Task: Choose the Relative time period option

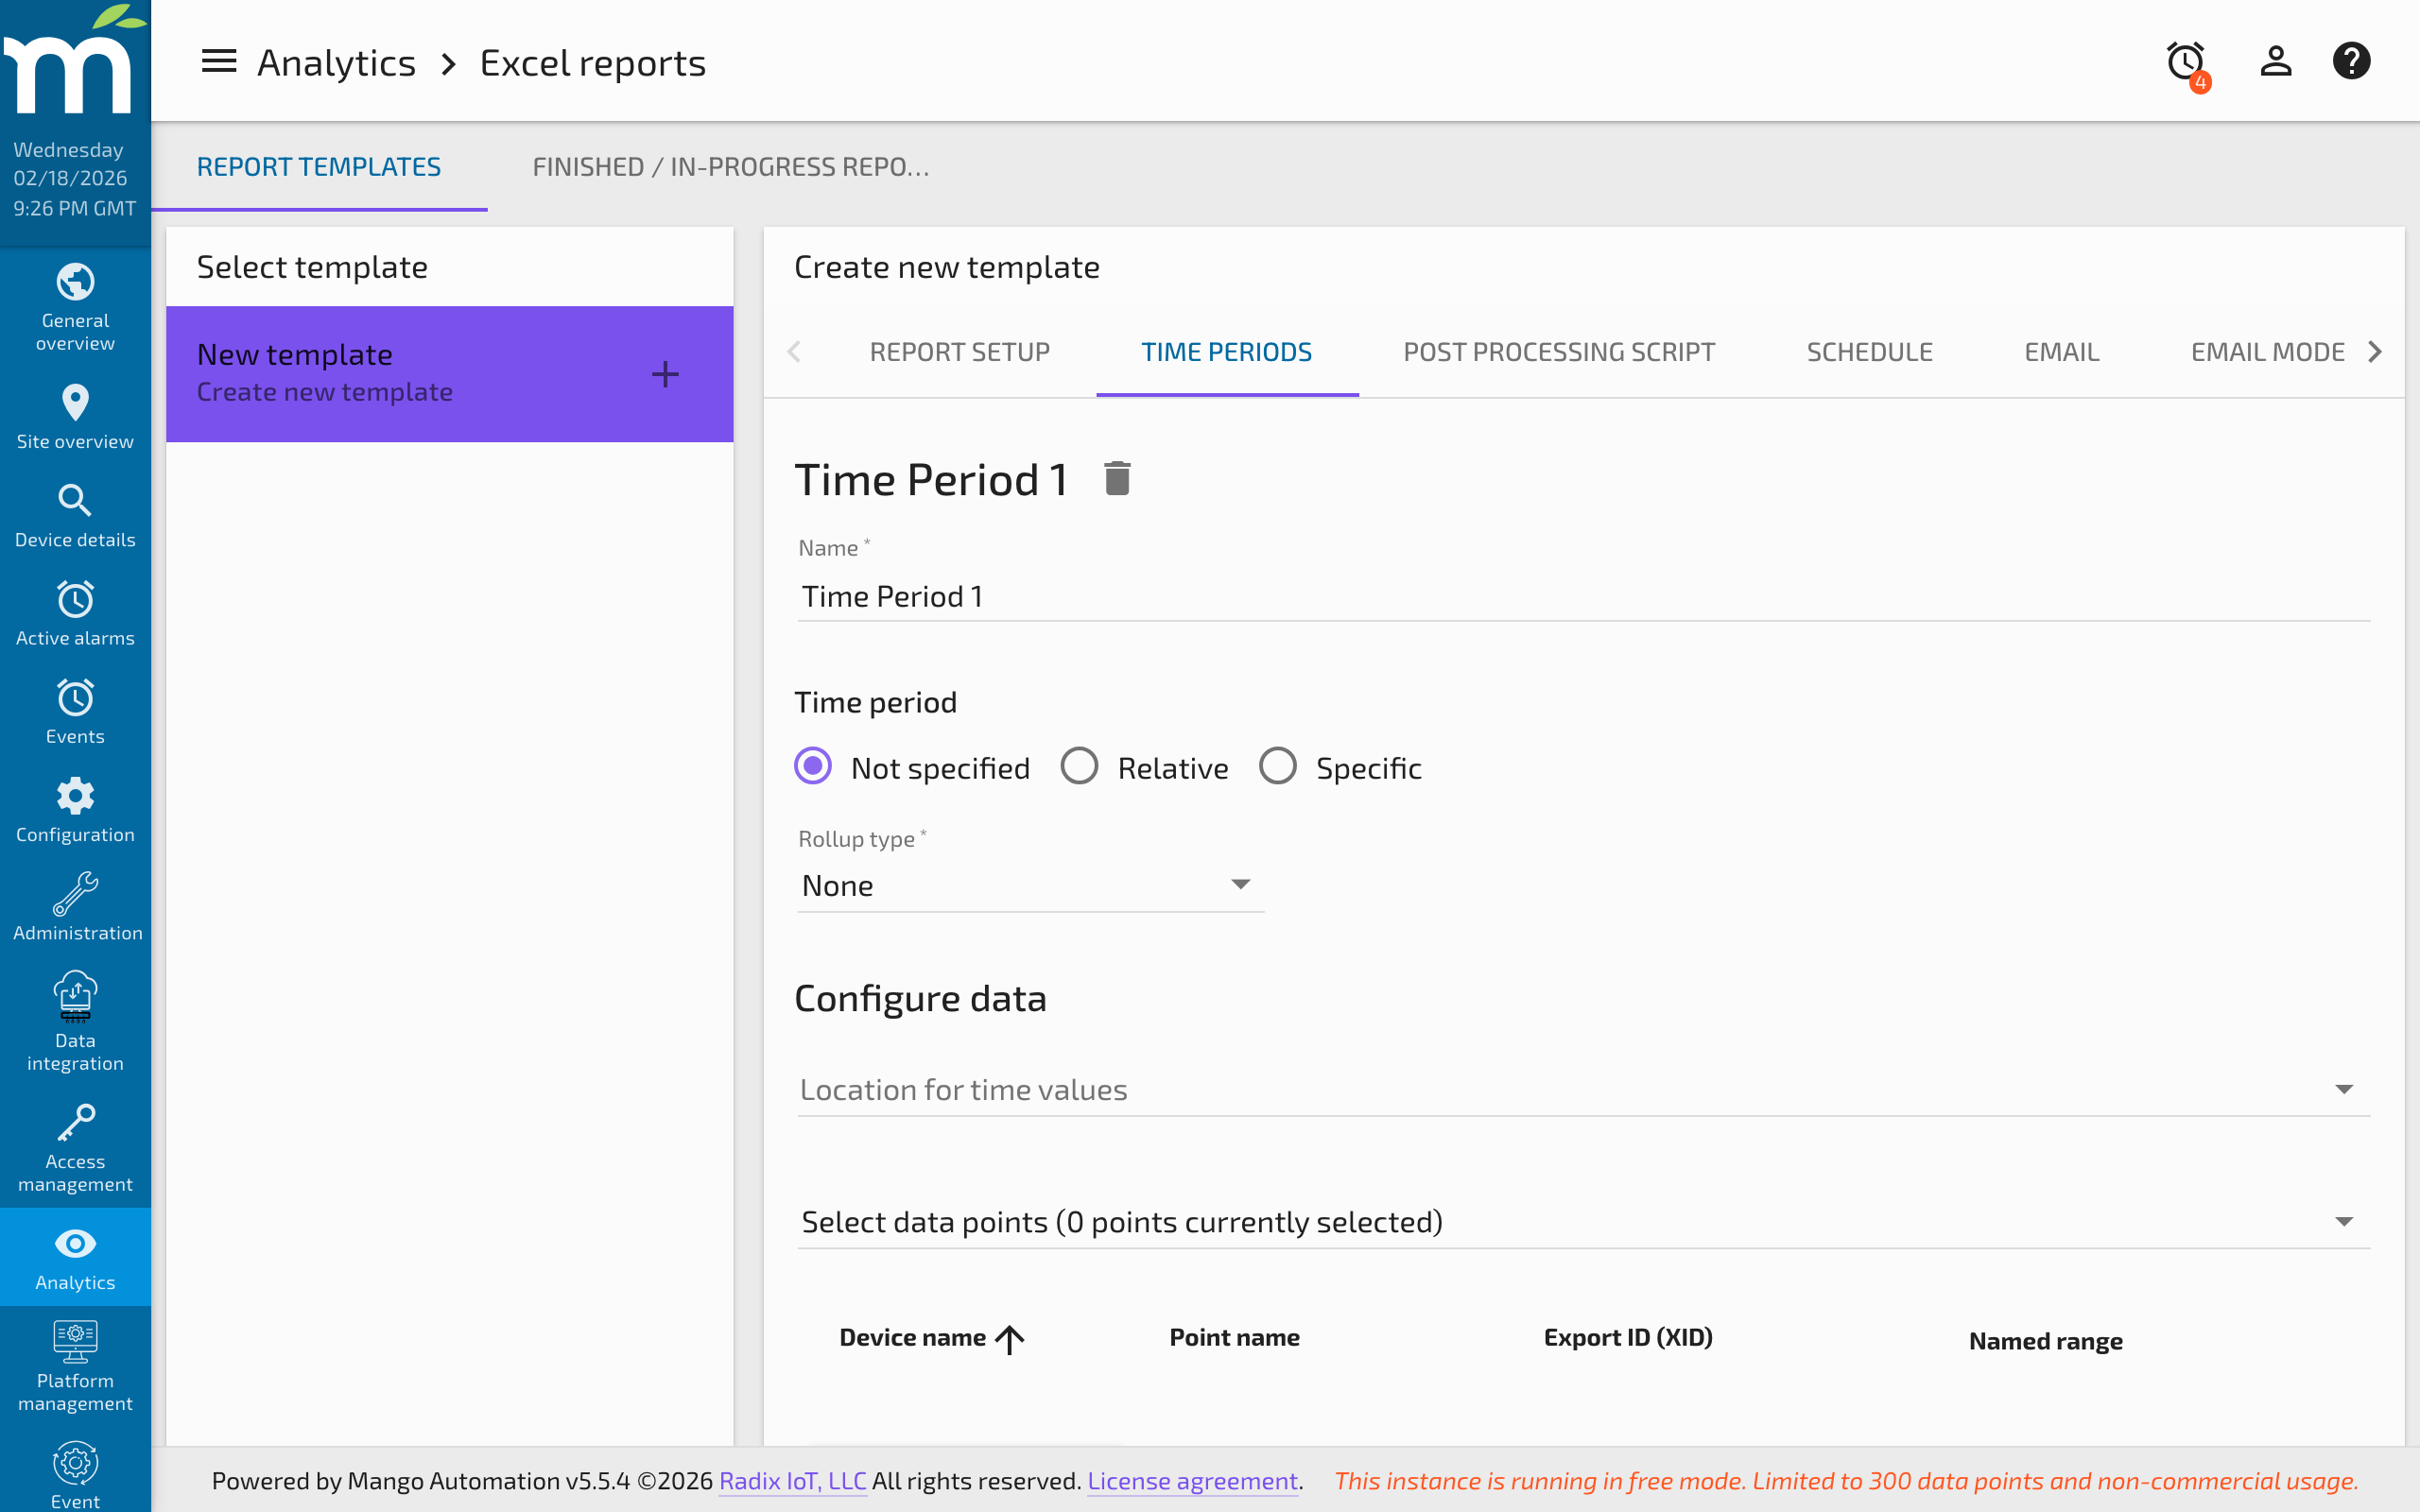Action: pos(1080,767)
